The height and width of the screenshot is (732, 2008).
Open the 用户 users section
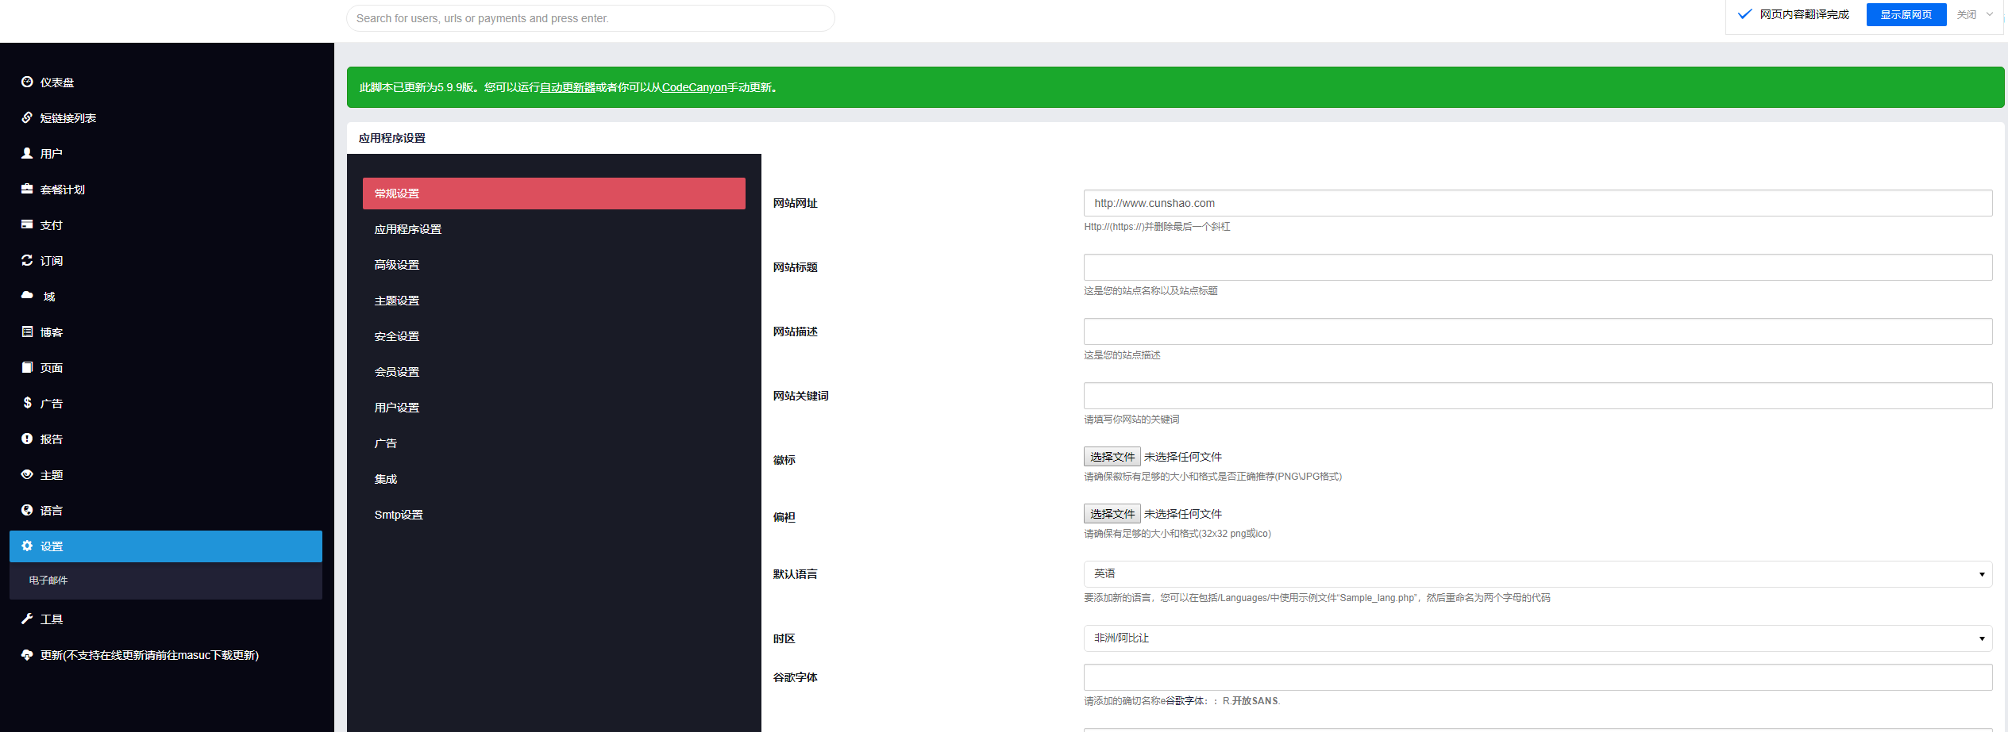[x=51, y=153]
